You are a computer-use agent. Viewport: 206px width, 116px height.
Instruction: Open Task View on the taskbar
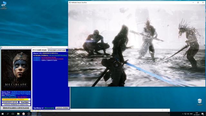pos(13,114)
